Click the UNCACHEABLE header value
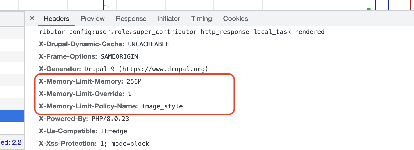Viewport: 414px width, 150px height. 149,44
